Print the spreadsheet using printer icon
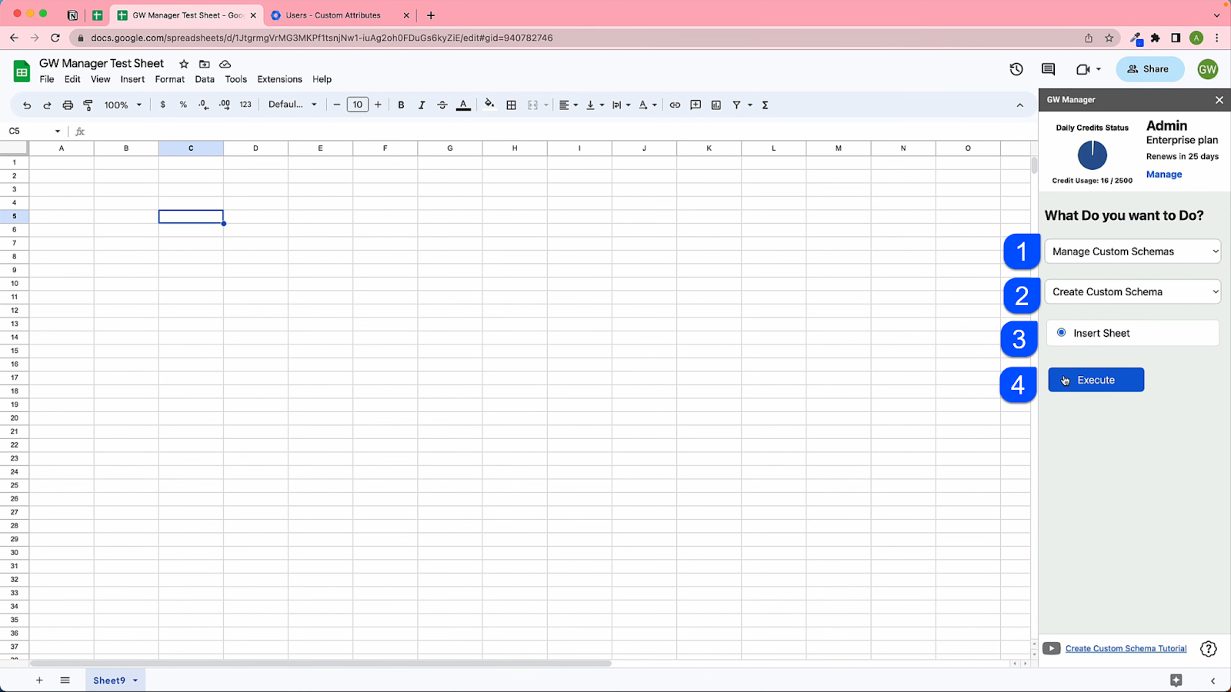1231x692 pixels. [x=68, y=105]
